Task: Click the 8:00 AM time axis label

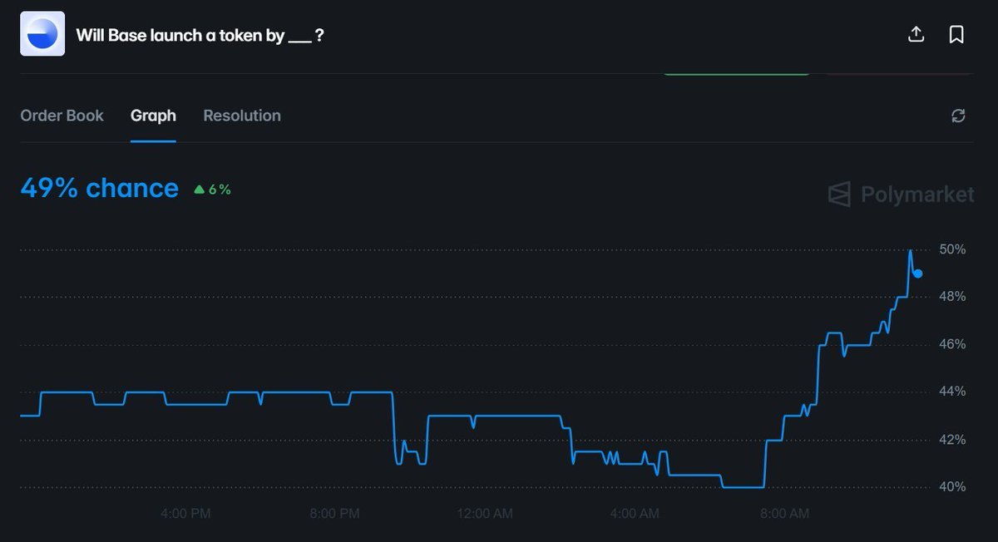Action: click(x=784, y=514)
